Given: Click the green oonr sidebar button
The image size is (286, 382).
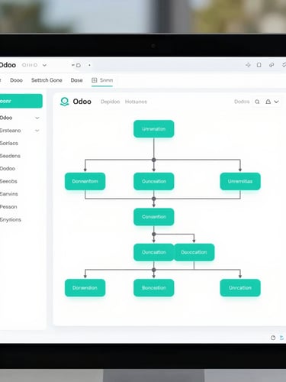Looking at the screenshot, I should click(x=21, y=101).
